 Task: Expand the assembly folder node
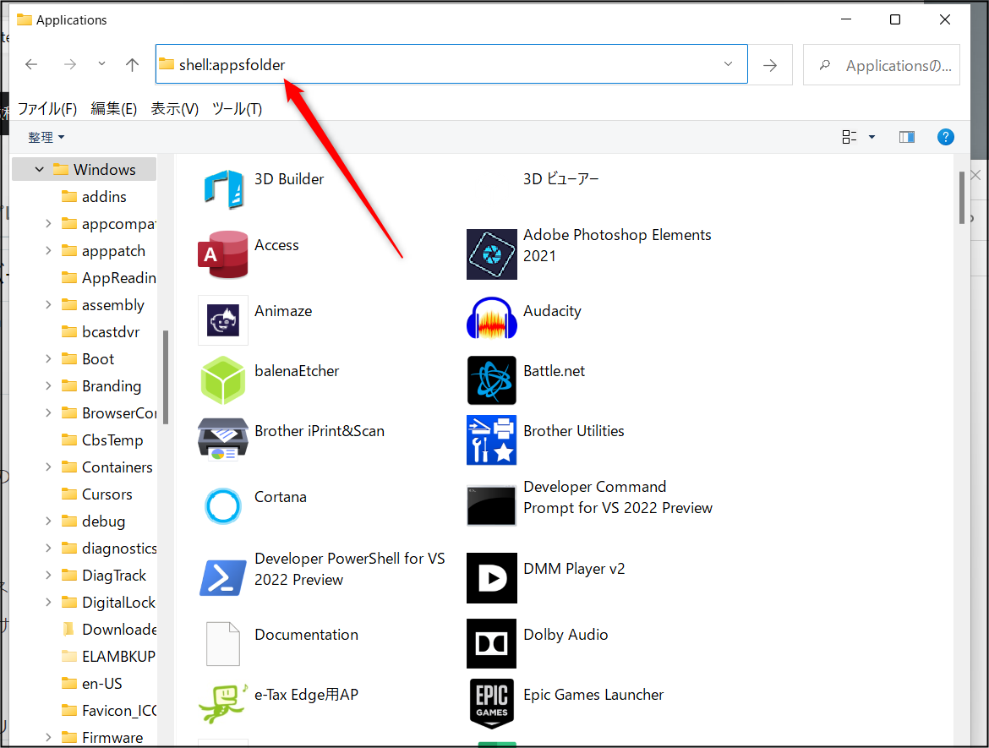(x=48, y=304)
